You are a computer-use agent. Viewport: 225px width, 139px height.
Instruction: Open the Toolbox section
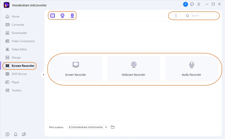[x=16, y=90]
